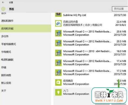Click the 22.4 MB size value
Image resolution: width=128 pixels, height=105 pixels.
click(121, 22)
